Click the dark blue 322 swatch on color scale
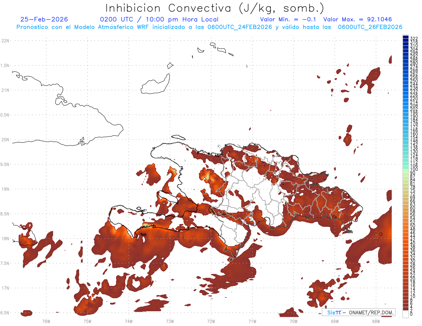Screen dimensions: 422x326 click(405, 38)
